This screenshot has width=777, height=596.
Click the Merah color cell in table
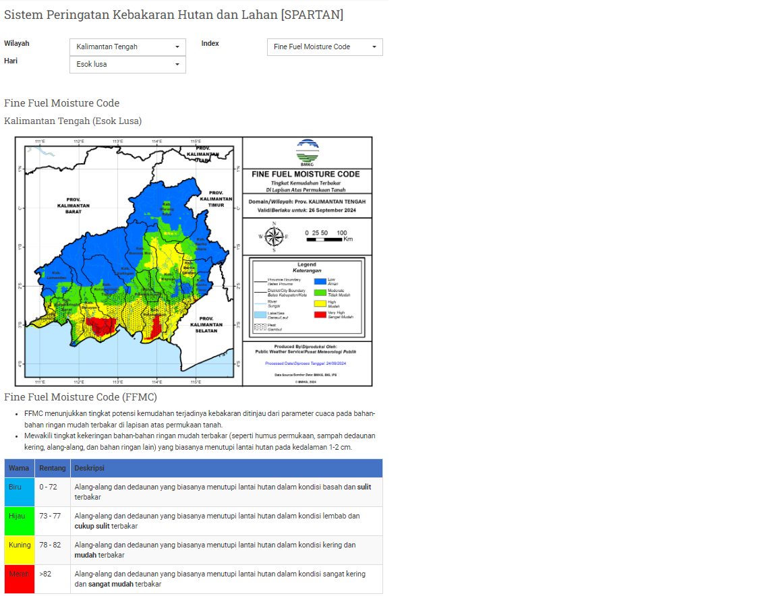coord(20,578)
